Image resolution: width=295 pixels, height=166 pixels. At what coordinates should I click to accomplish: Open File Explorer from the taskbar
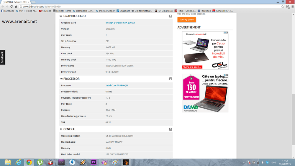coord(8,162)
